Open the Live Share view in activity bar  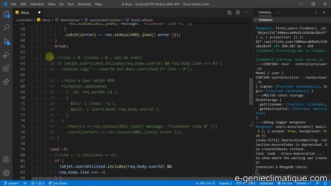(x=6, y=82)
